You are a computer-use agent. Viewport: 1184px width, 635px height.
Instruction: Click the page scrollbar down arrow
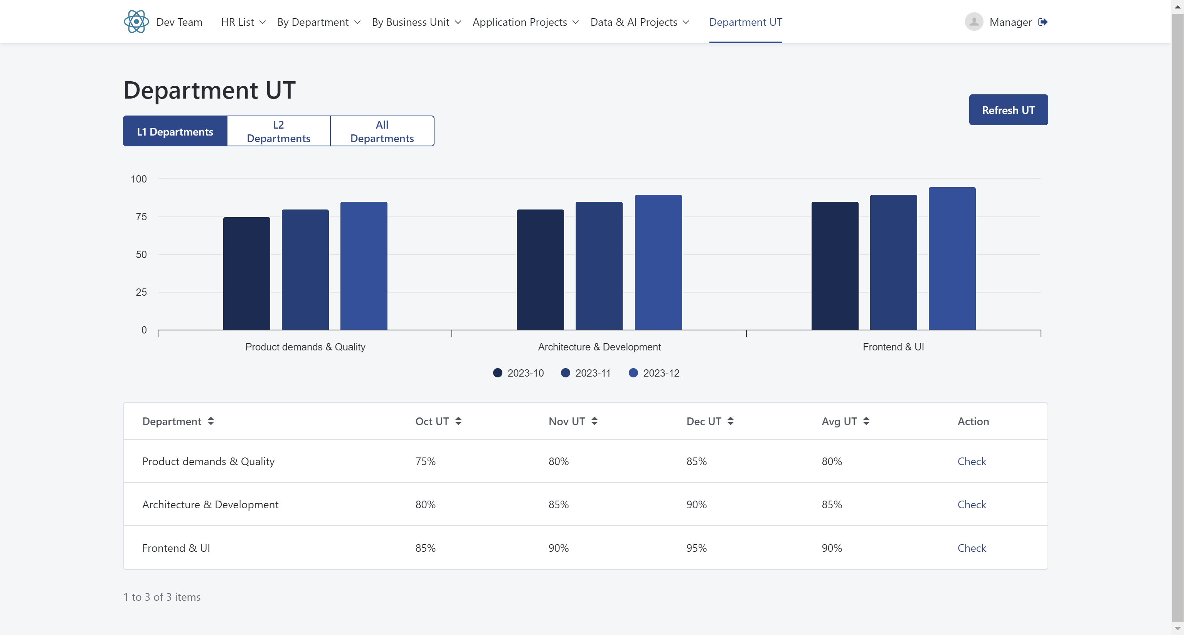[1177, 628]
